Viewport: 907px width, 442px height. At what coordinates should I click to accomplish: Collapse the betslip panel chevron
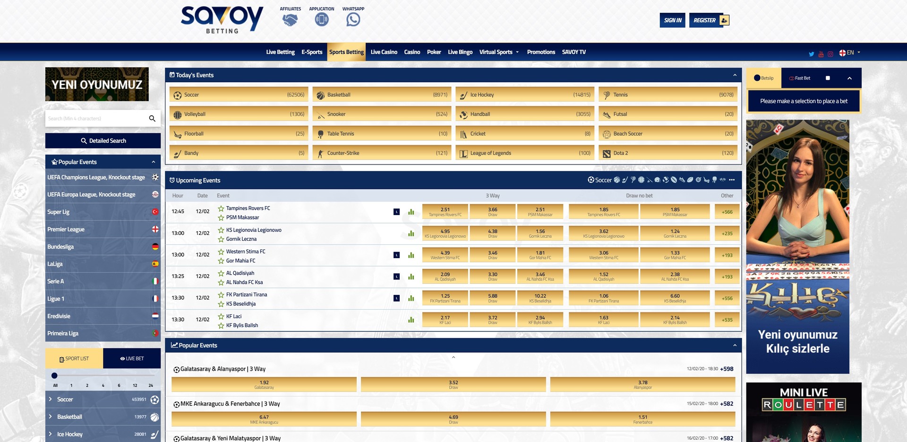[849, 78]
